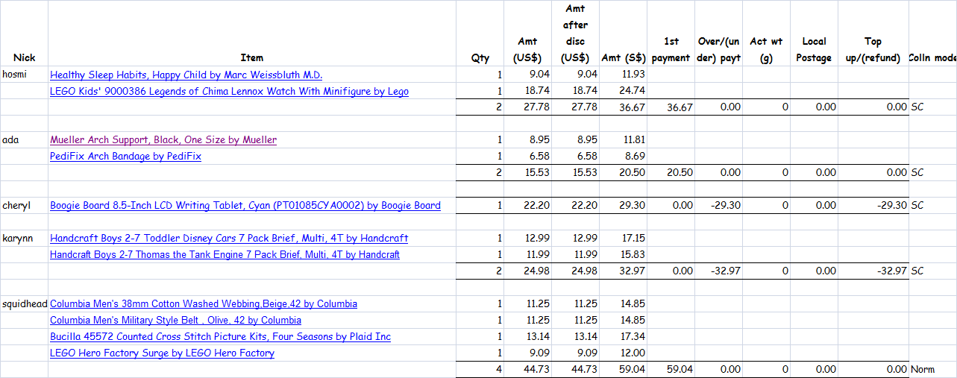Viewport: 957px width, 378px height.
Task: Click the ada nick cell
Action: click(x=24, y=140)
